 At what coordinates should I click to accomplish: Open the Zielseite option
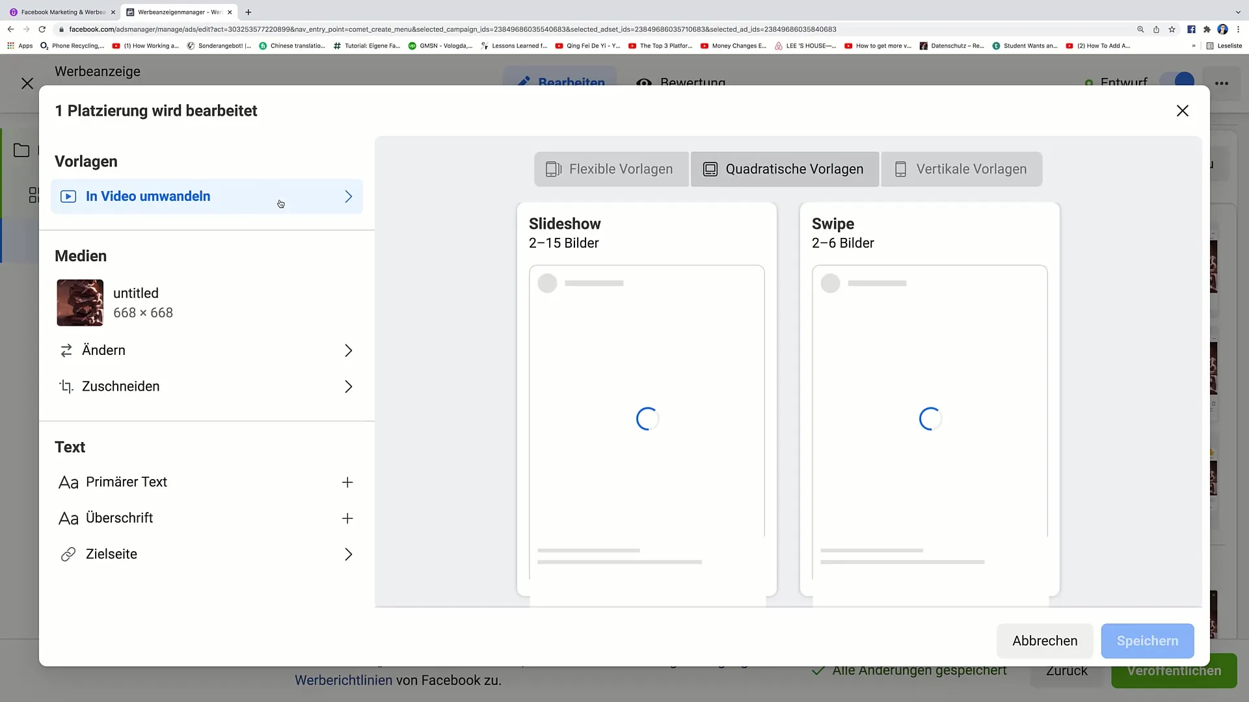(207, 554)
